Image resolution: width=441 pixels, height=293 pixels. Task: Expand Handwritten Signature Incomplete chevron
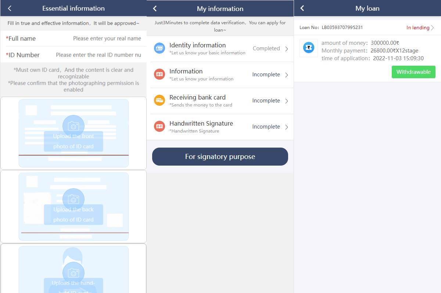pos(287,127)
